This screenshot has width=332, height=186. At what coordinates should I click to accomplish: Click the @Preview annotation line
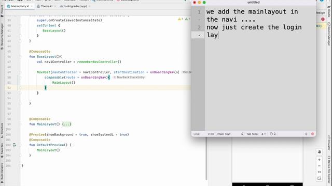[x=79, y=134]
